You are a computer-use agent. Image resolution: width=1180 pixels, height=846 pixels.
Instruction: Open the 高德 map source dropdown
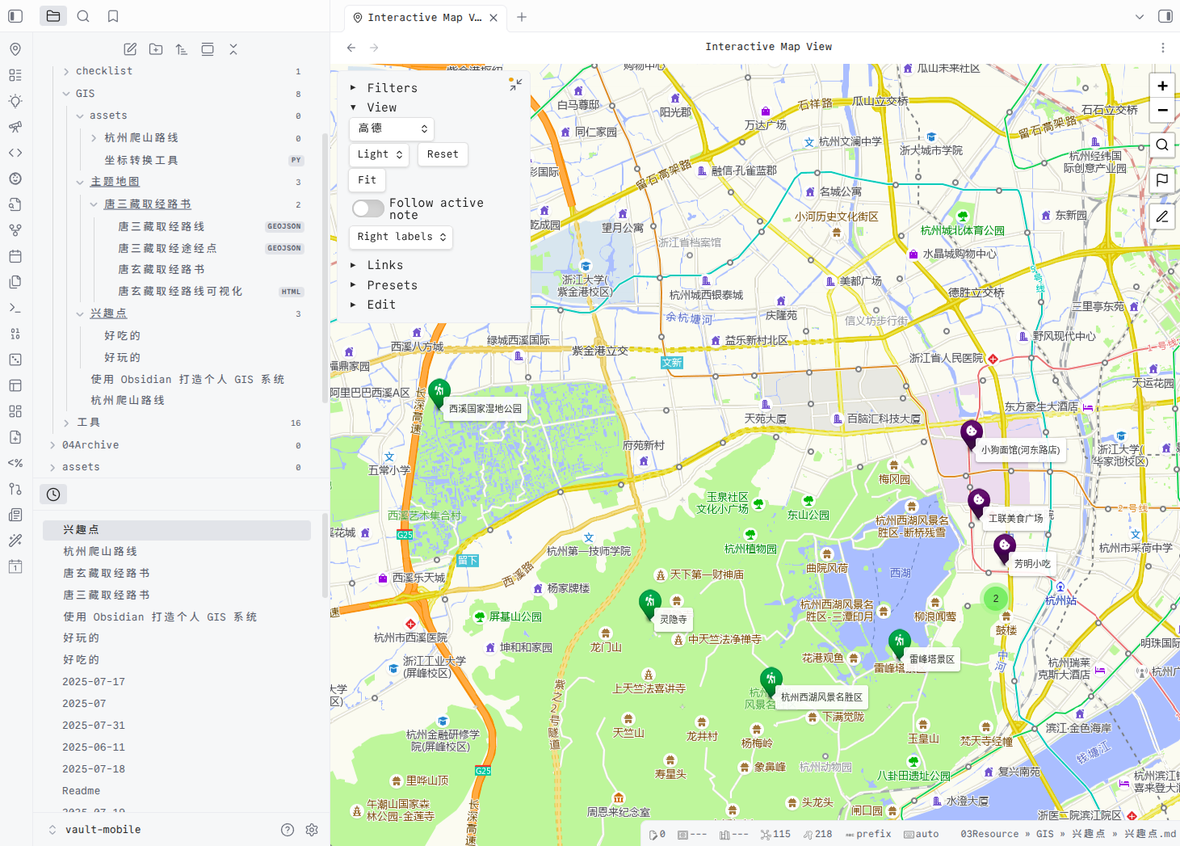392,128
